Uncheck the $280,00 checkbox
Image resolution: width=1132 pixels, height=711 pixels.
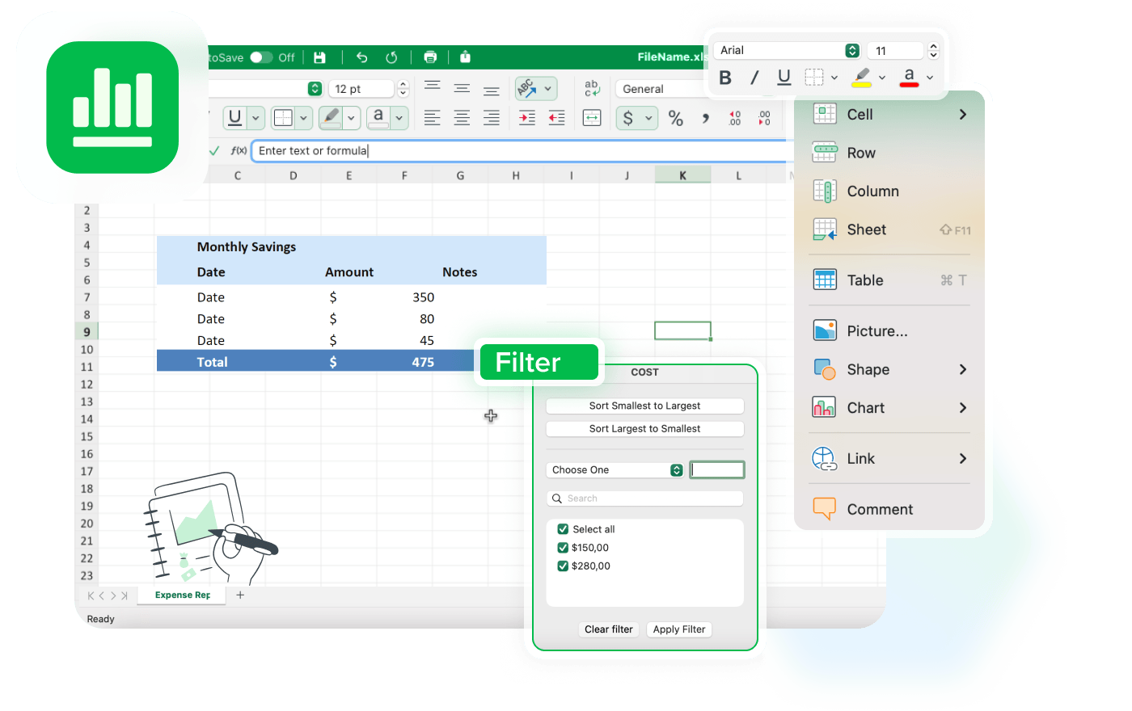(x=563, y=566)
